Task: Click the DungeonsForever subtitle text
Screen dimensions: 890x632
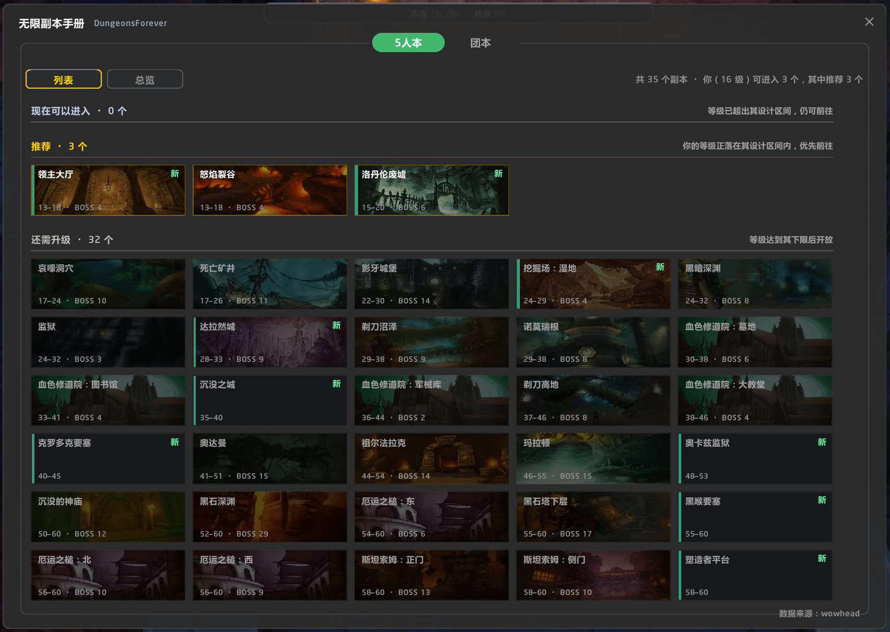Action: (x=130, y=23)
